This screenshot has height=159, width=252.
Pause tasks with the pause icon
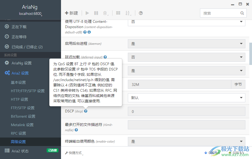tap(96, 13)
